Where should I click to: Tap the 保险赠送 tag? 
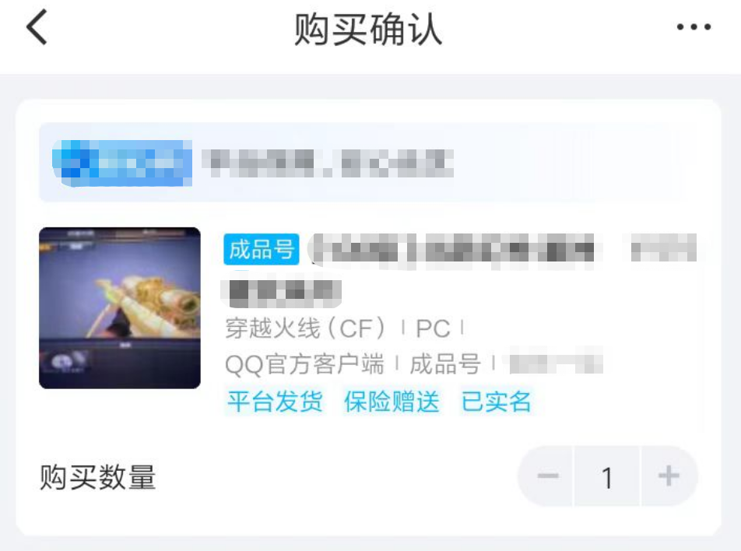pyautogui.click(x=392, y=402)
